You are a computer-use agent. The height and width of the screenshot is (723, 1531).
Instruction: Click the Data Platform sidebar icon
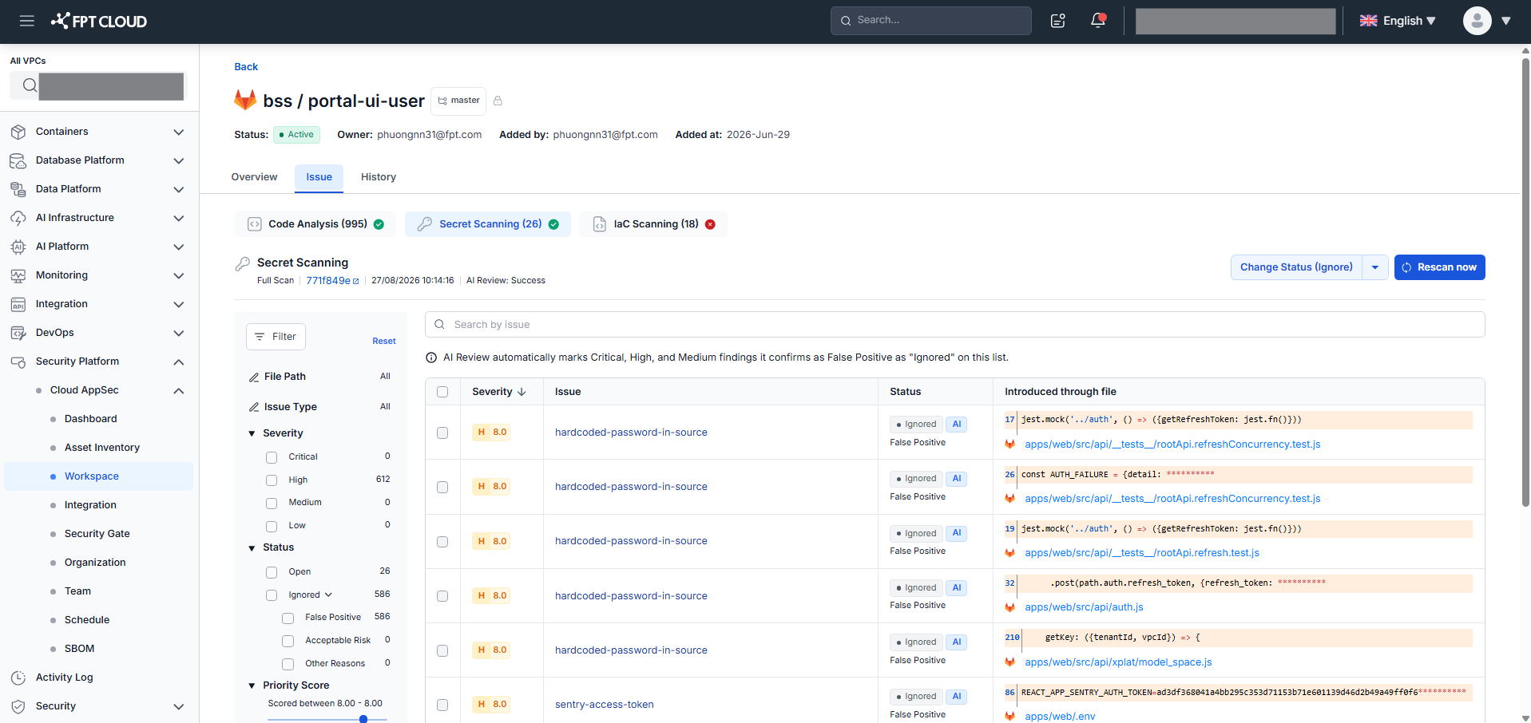(x=18, y=189)
